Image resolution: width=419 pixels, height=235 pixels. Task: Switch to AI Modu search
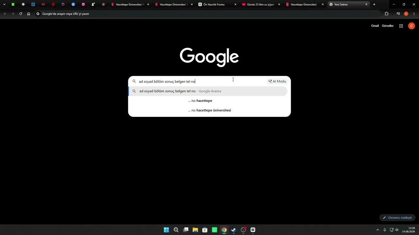[277, 81]
